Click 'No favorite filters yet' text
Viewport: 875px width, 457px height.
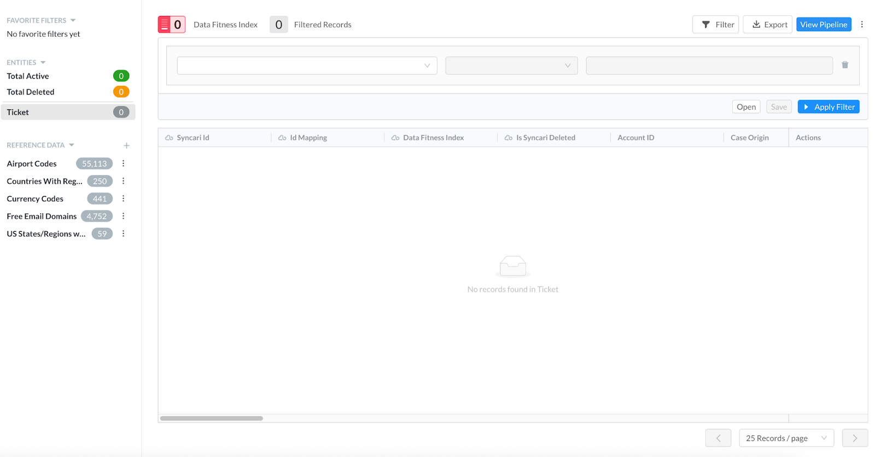coord(43,34)
